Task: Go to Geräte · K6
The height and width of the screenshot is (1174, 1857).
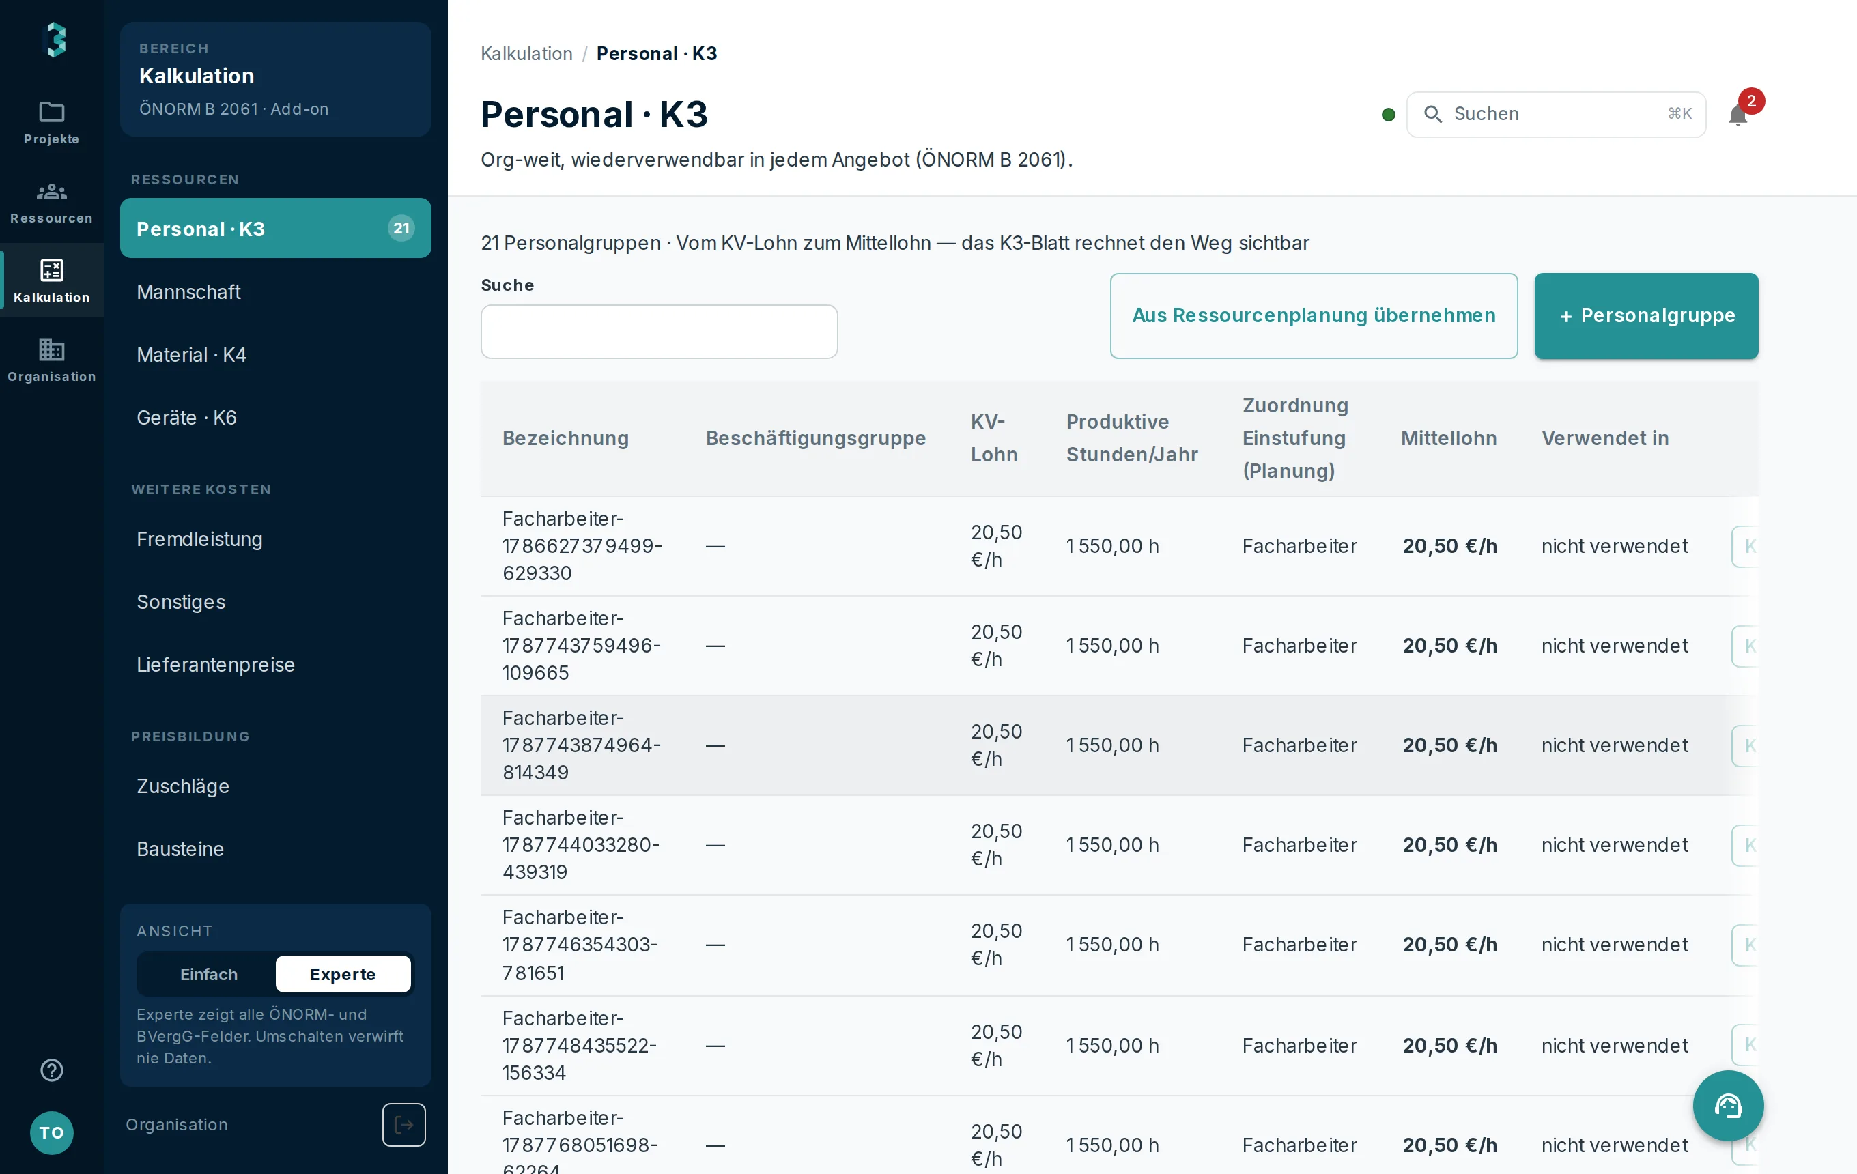Action: (x=275, y=417)
